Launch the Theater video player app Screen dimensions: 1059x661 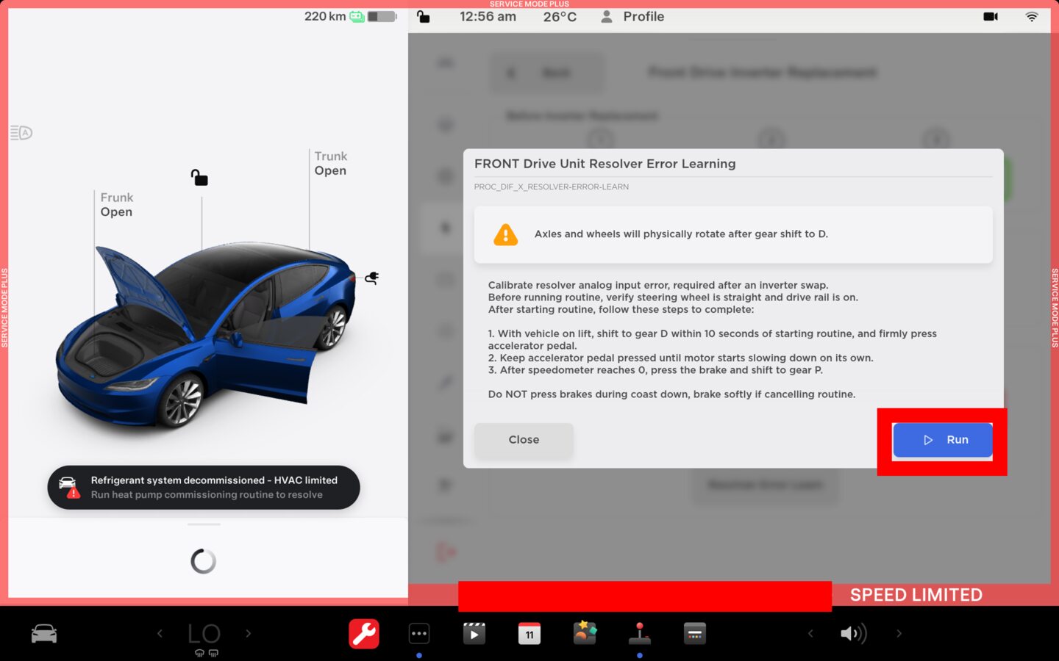point(474,634)
